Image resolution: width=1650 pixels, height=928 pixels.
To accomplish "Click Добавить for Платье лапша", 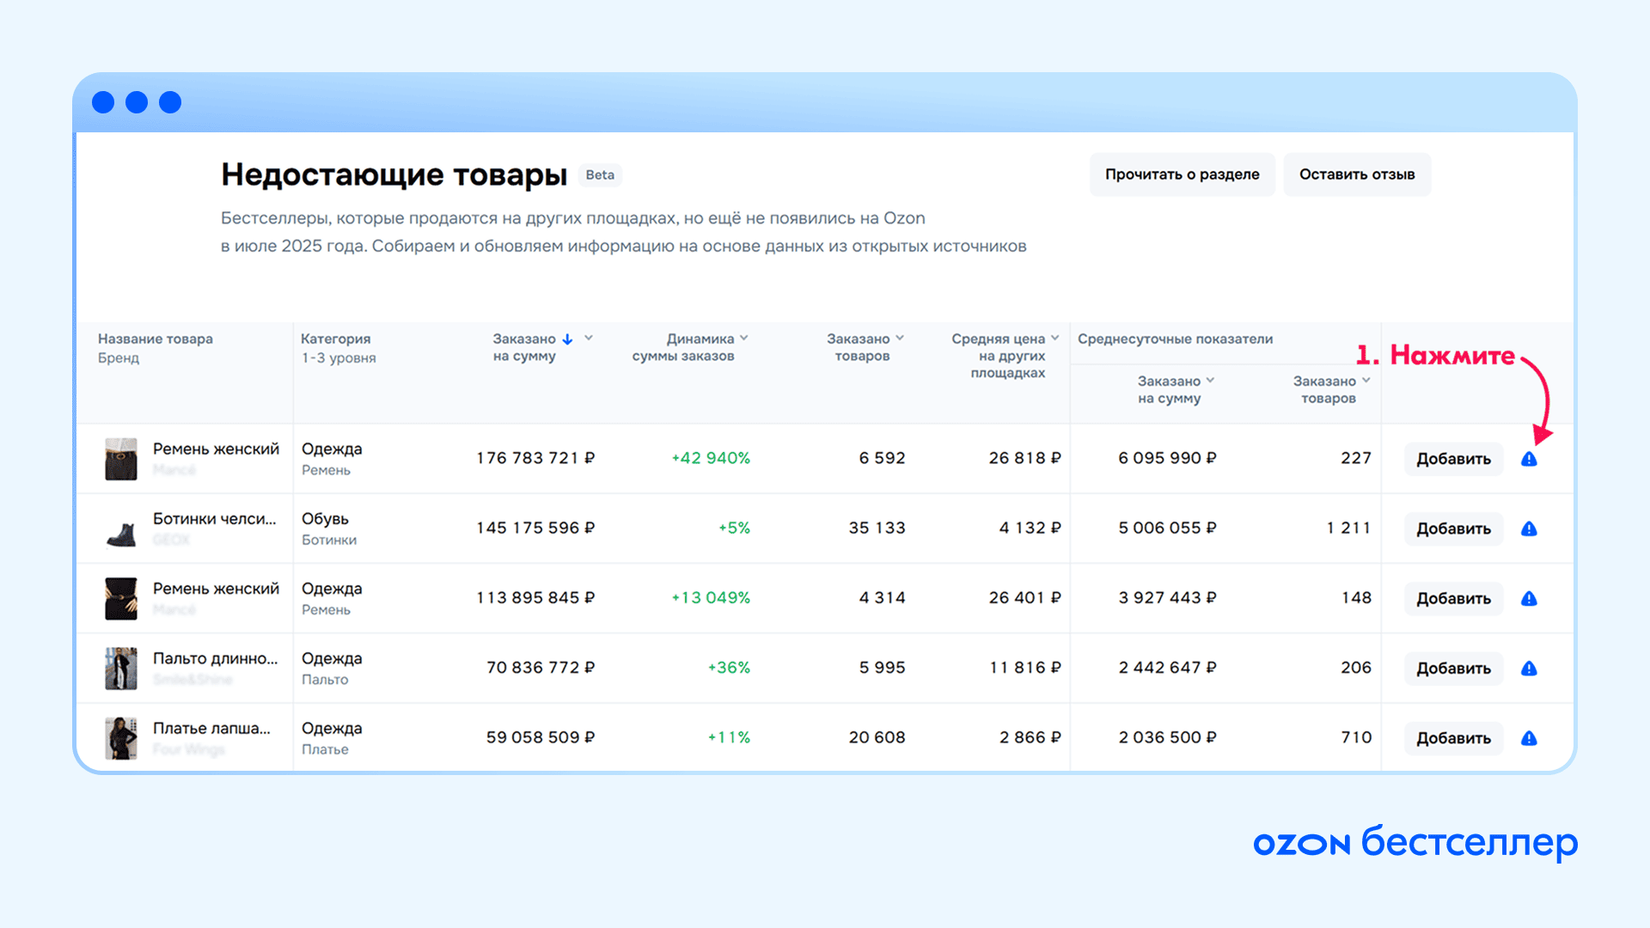I will tap(1453, 737).
